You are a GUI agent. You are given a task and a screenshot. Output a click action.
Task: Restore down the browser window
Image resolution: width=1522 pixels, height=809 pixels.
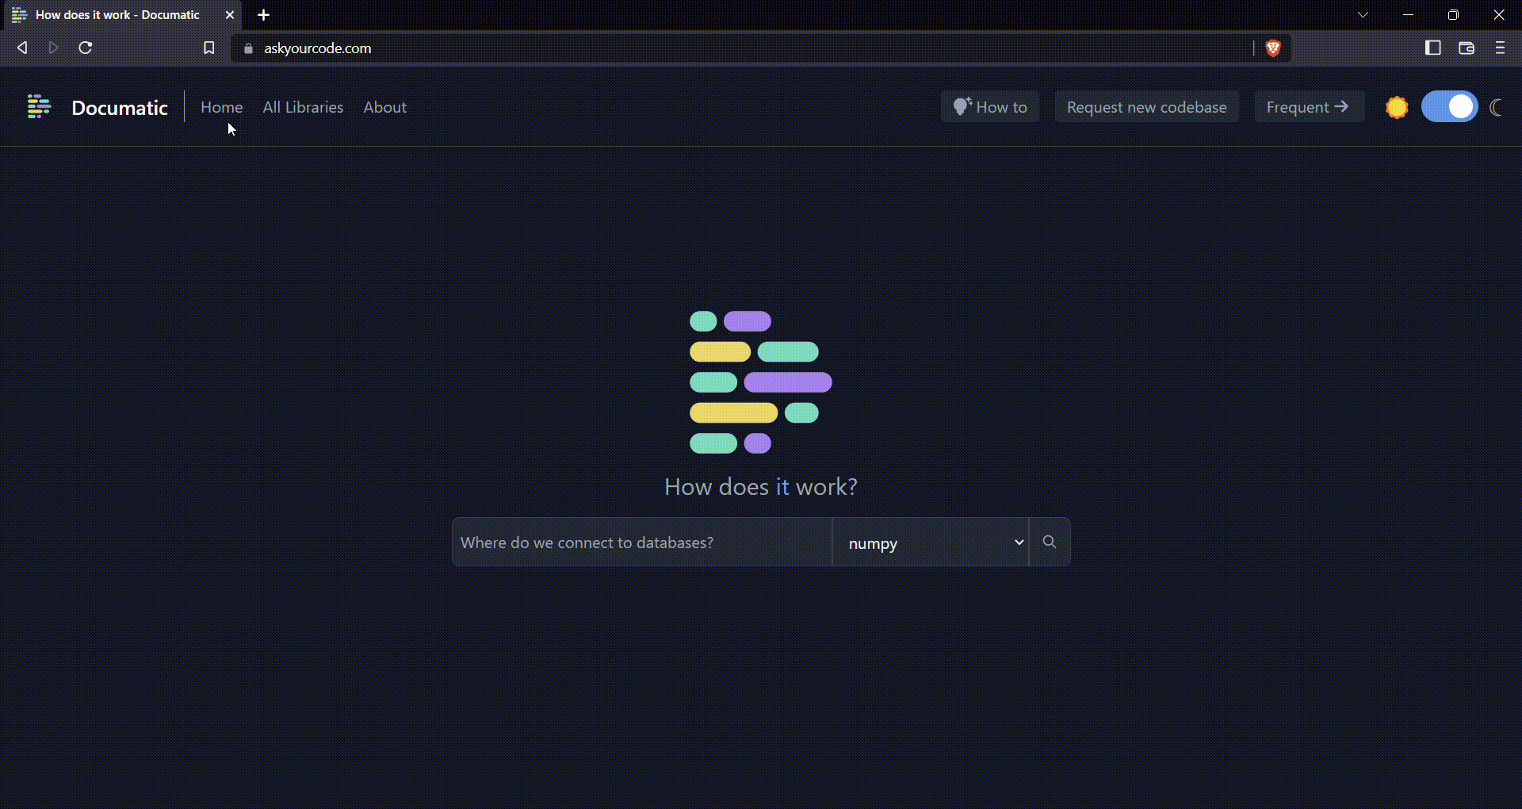pos(1453,14)
